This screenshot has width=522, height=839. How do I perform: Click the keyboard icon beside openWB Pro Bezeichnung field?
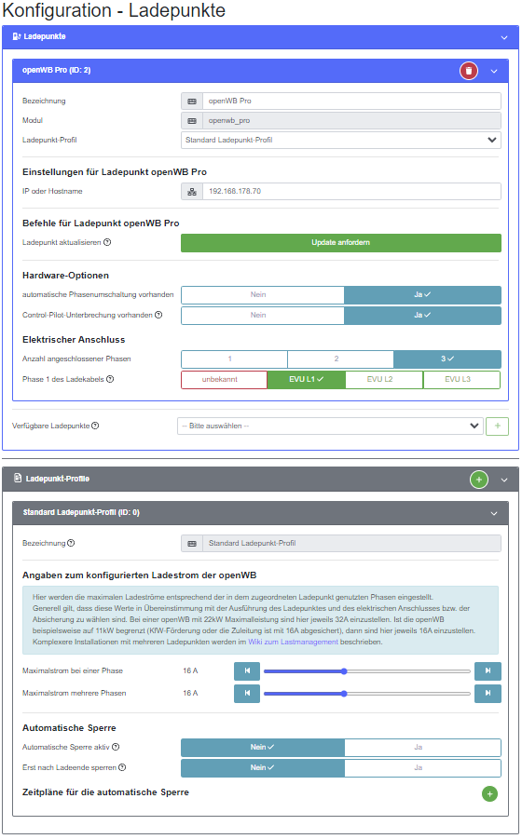point(192,101)
